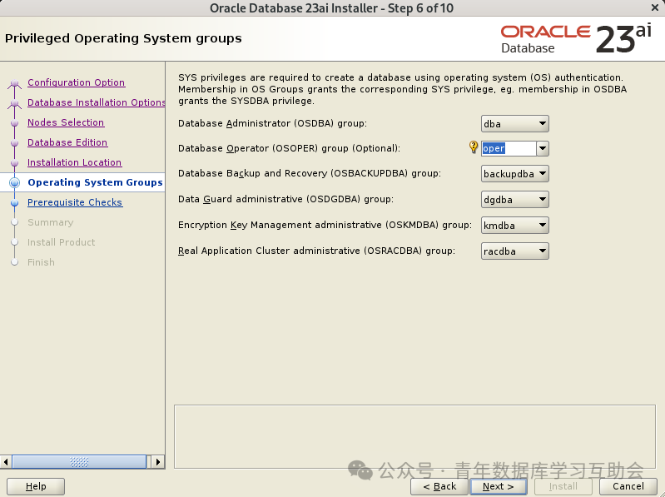Image resolution: width=665 pixels, height=497 pixels.
Task: Click the Operating System Groups step bullet
Action: (x=14, y=182)
